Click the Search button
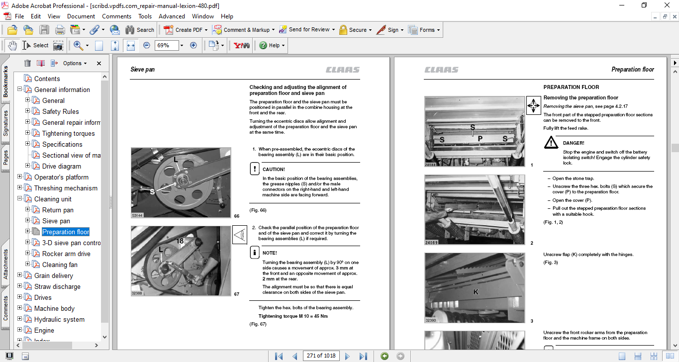The image size is (679, 362). (x=140, y=30)
